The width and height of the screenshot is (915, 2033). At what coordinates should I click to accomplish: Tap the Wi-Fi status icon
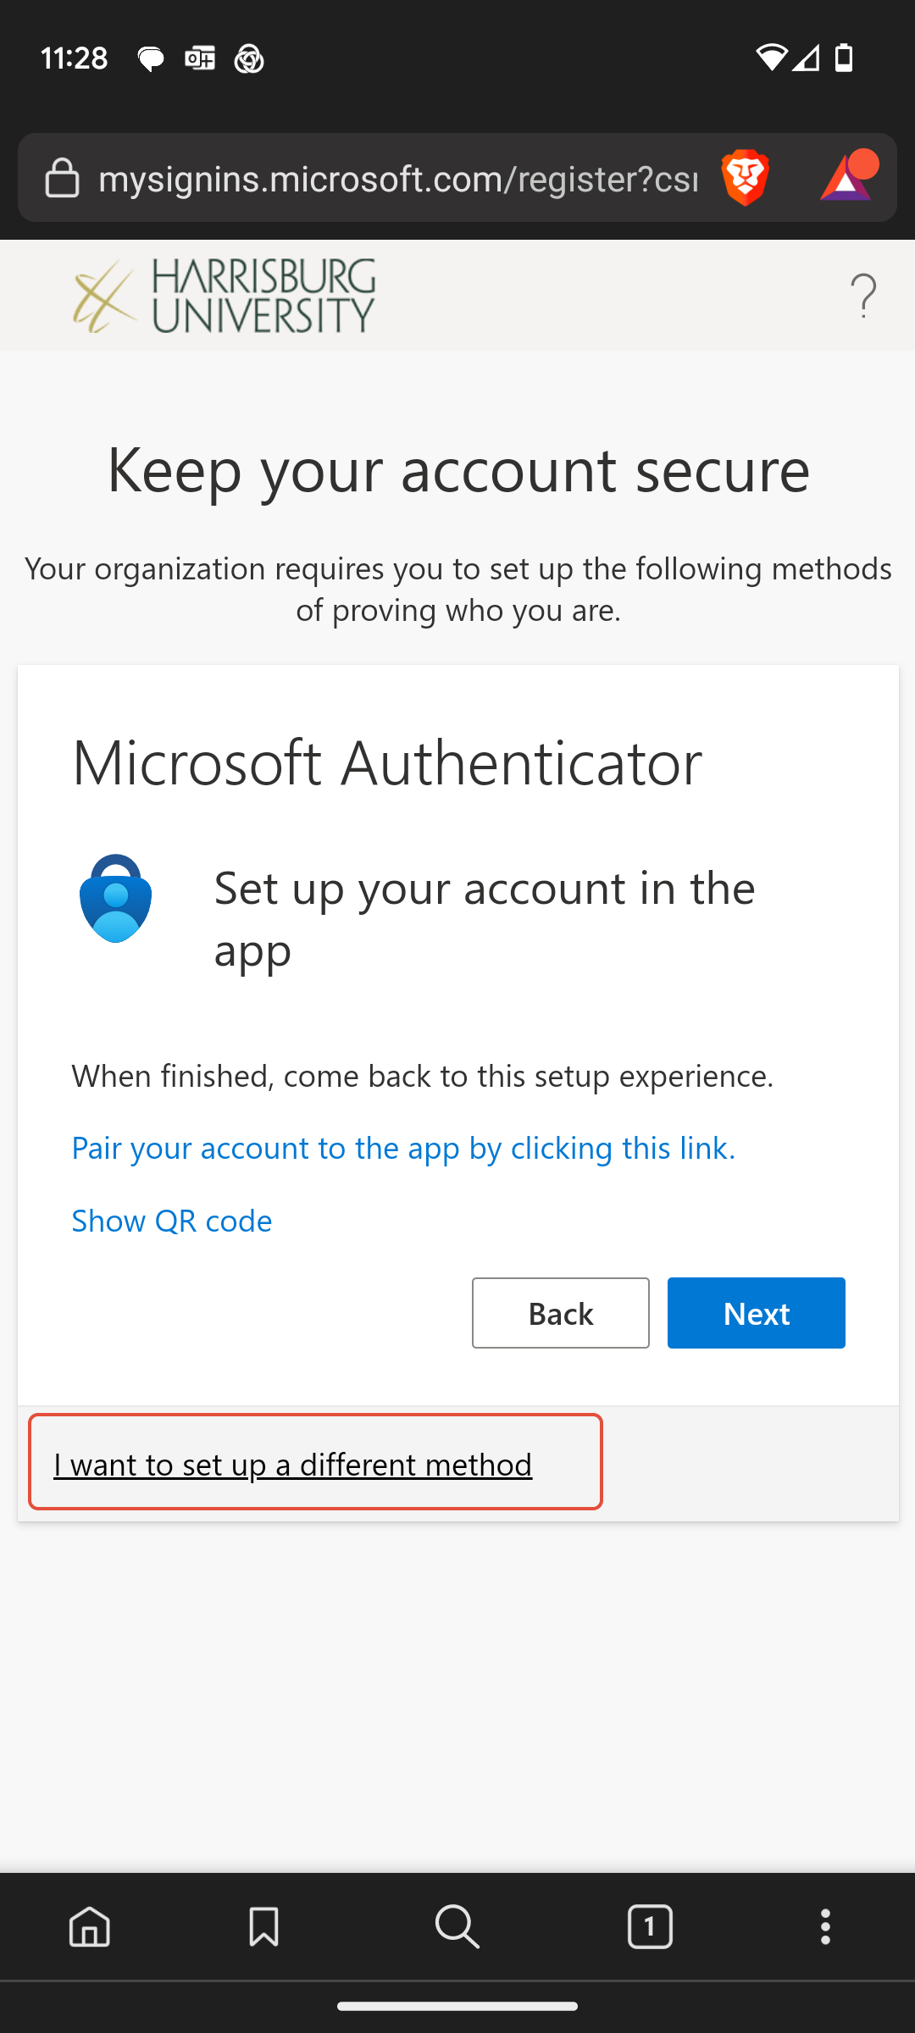click(771, 58)
